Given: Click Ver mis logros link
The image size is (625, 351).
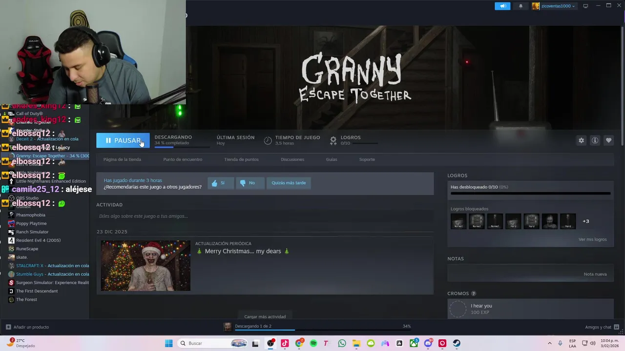Looking at the screenshot, I should [593, 239].
